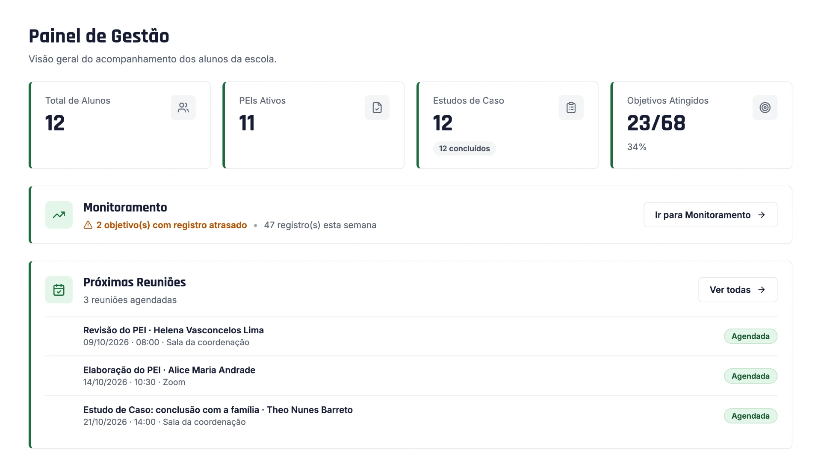The height and width of the screenshot is (473, 821).
Task: Click the trending-up Monitoramento icon
Action: point(59,215)
